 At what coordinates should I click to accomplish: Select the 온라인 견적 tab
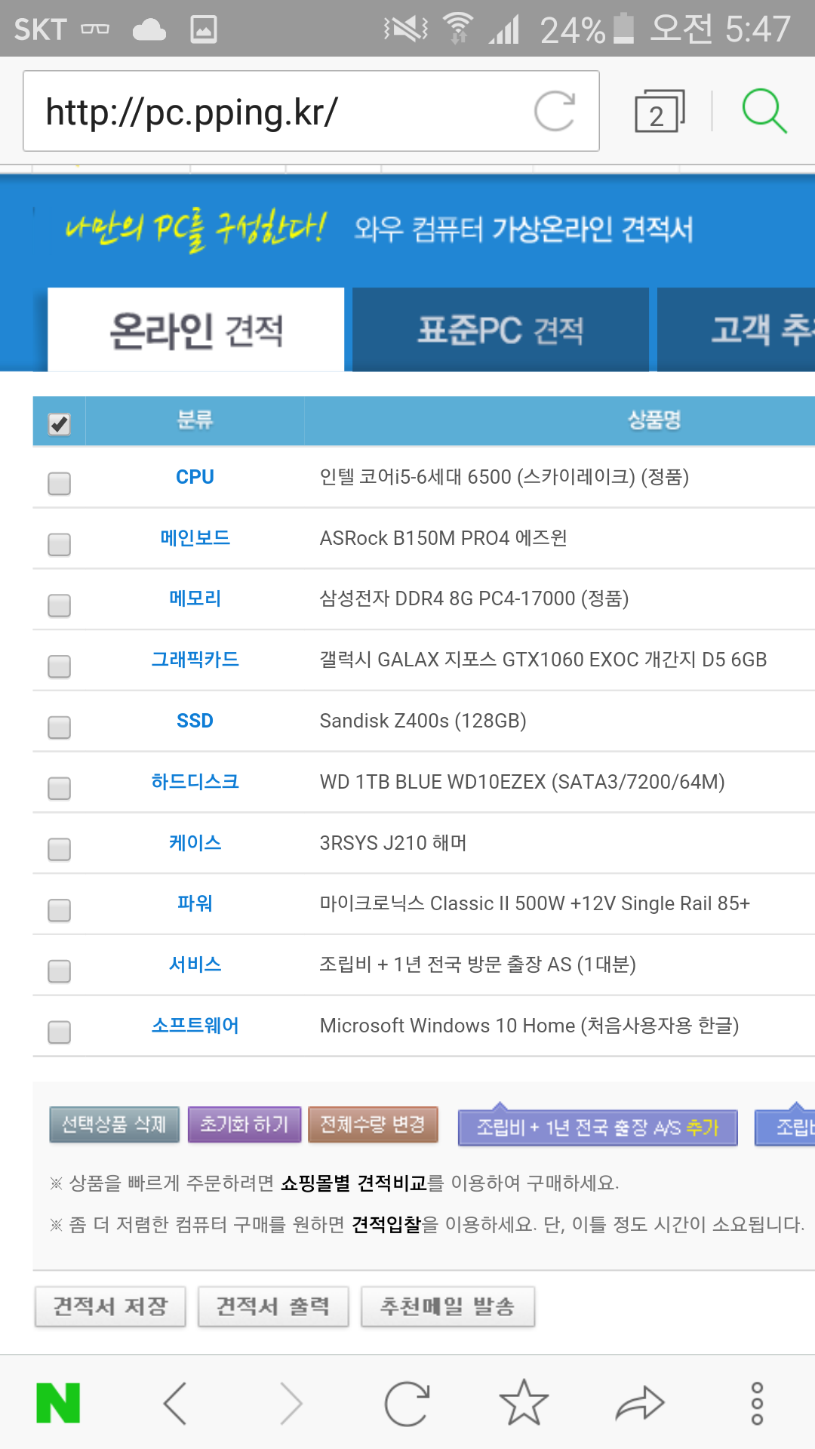pos(196,330)
